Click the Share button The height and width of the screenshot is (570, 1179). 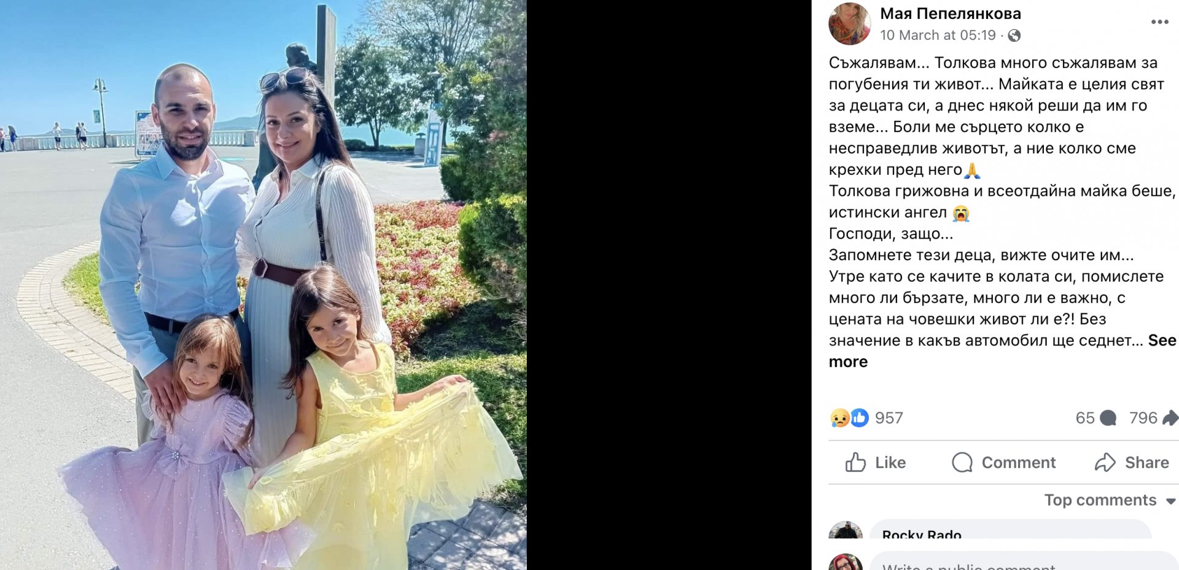(1132, 463)
